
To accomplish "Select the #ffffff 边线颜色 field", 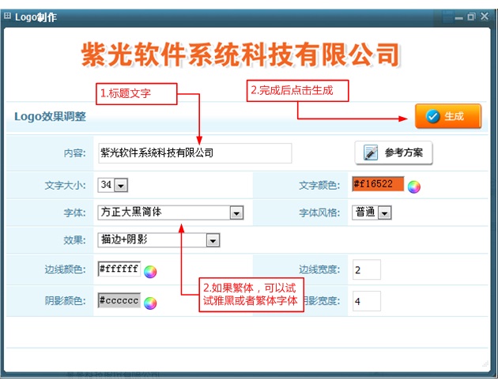I will [119, 269].
